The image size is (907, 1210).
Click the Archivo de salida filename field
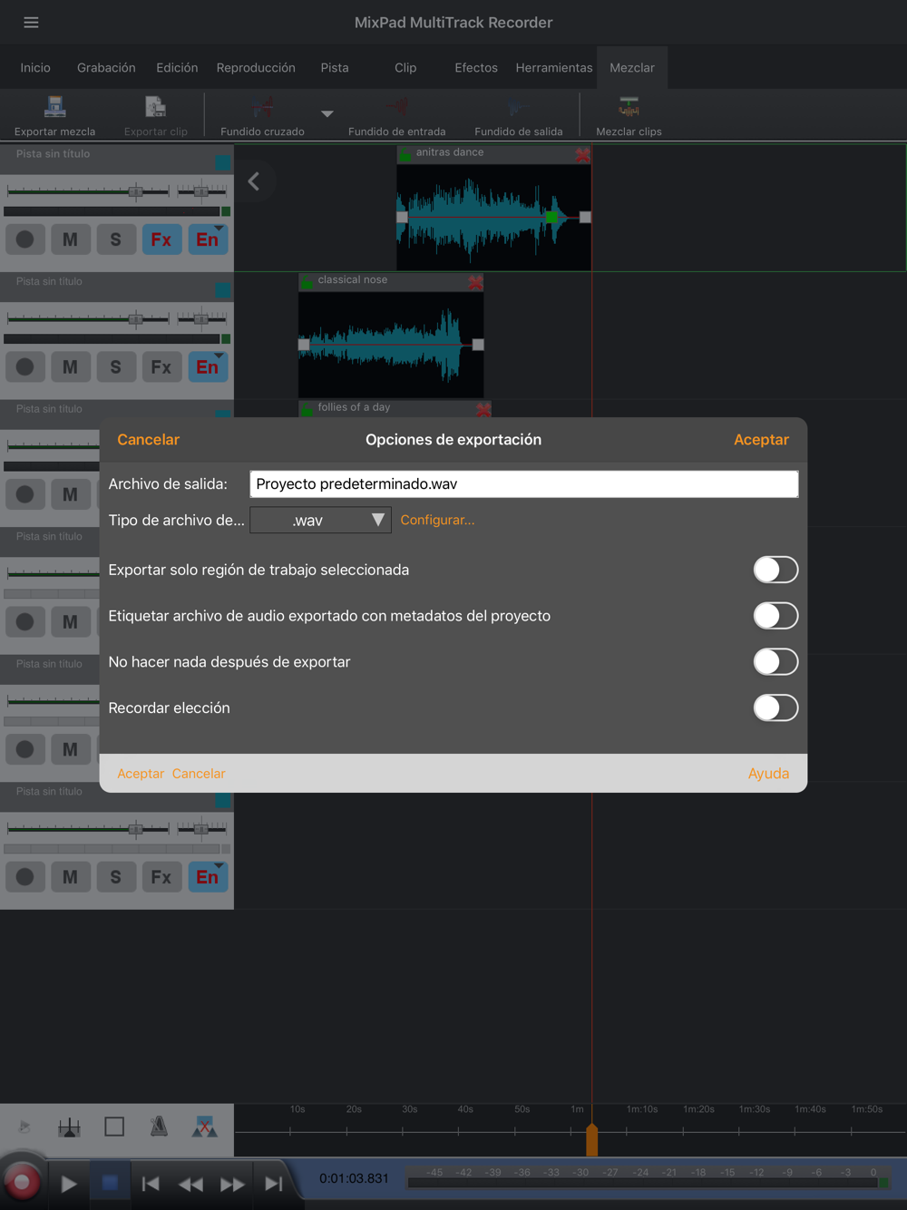524,484
